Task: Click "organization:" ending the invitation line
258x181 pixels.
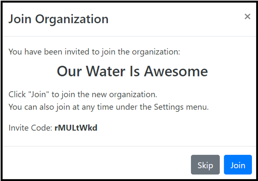Action: coord(159,51)
